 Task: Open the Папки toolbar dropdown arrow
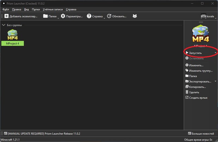pyautogui.click(x=58, y=18)
